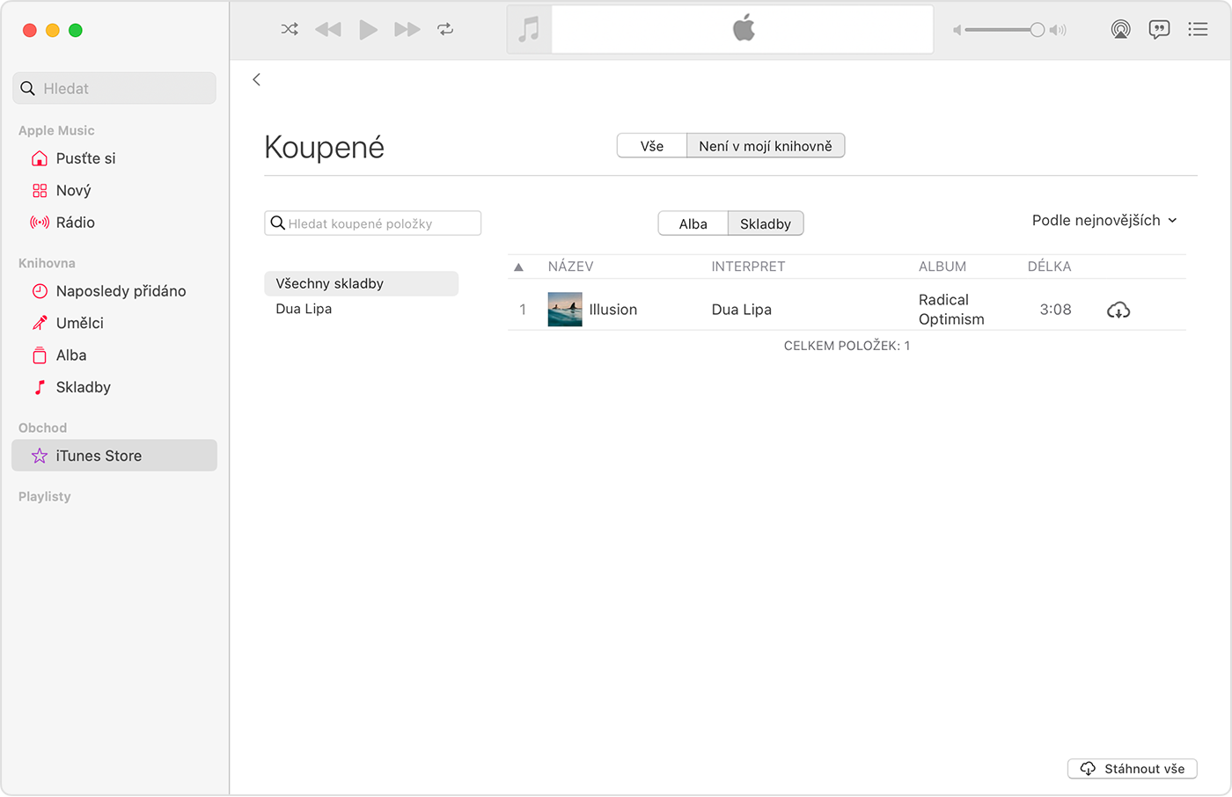Click the 3:08 duration value
The height and width of the screenshot is (797, 1232).
[x=1055, y=310]
